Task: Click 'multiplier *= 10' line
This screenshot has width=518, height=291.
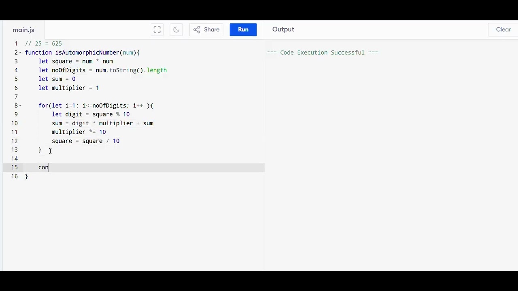Action: point(79,132)
